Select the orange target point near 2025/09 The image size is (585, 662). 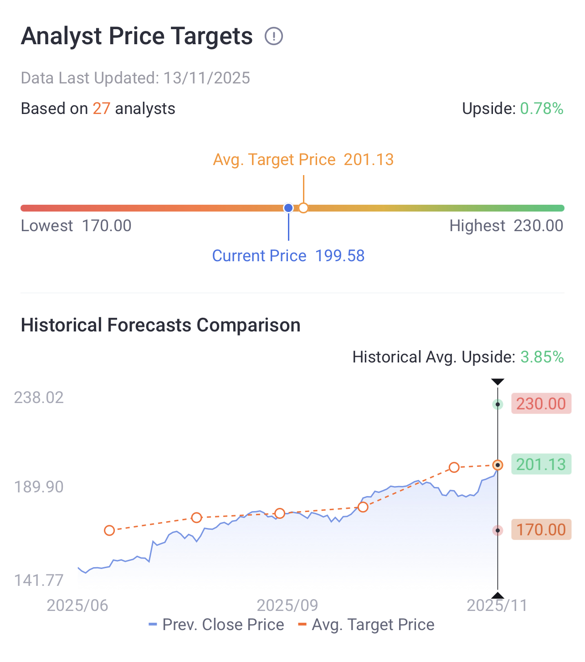pyautogui.click(x=280, y=513)
